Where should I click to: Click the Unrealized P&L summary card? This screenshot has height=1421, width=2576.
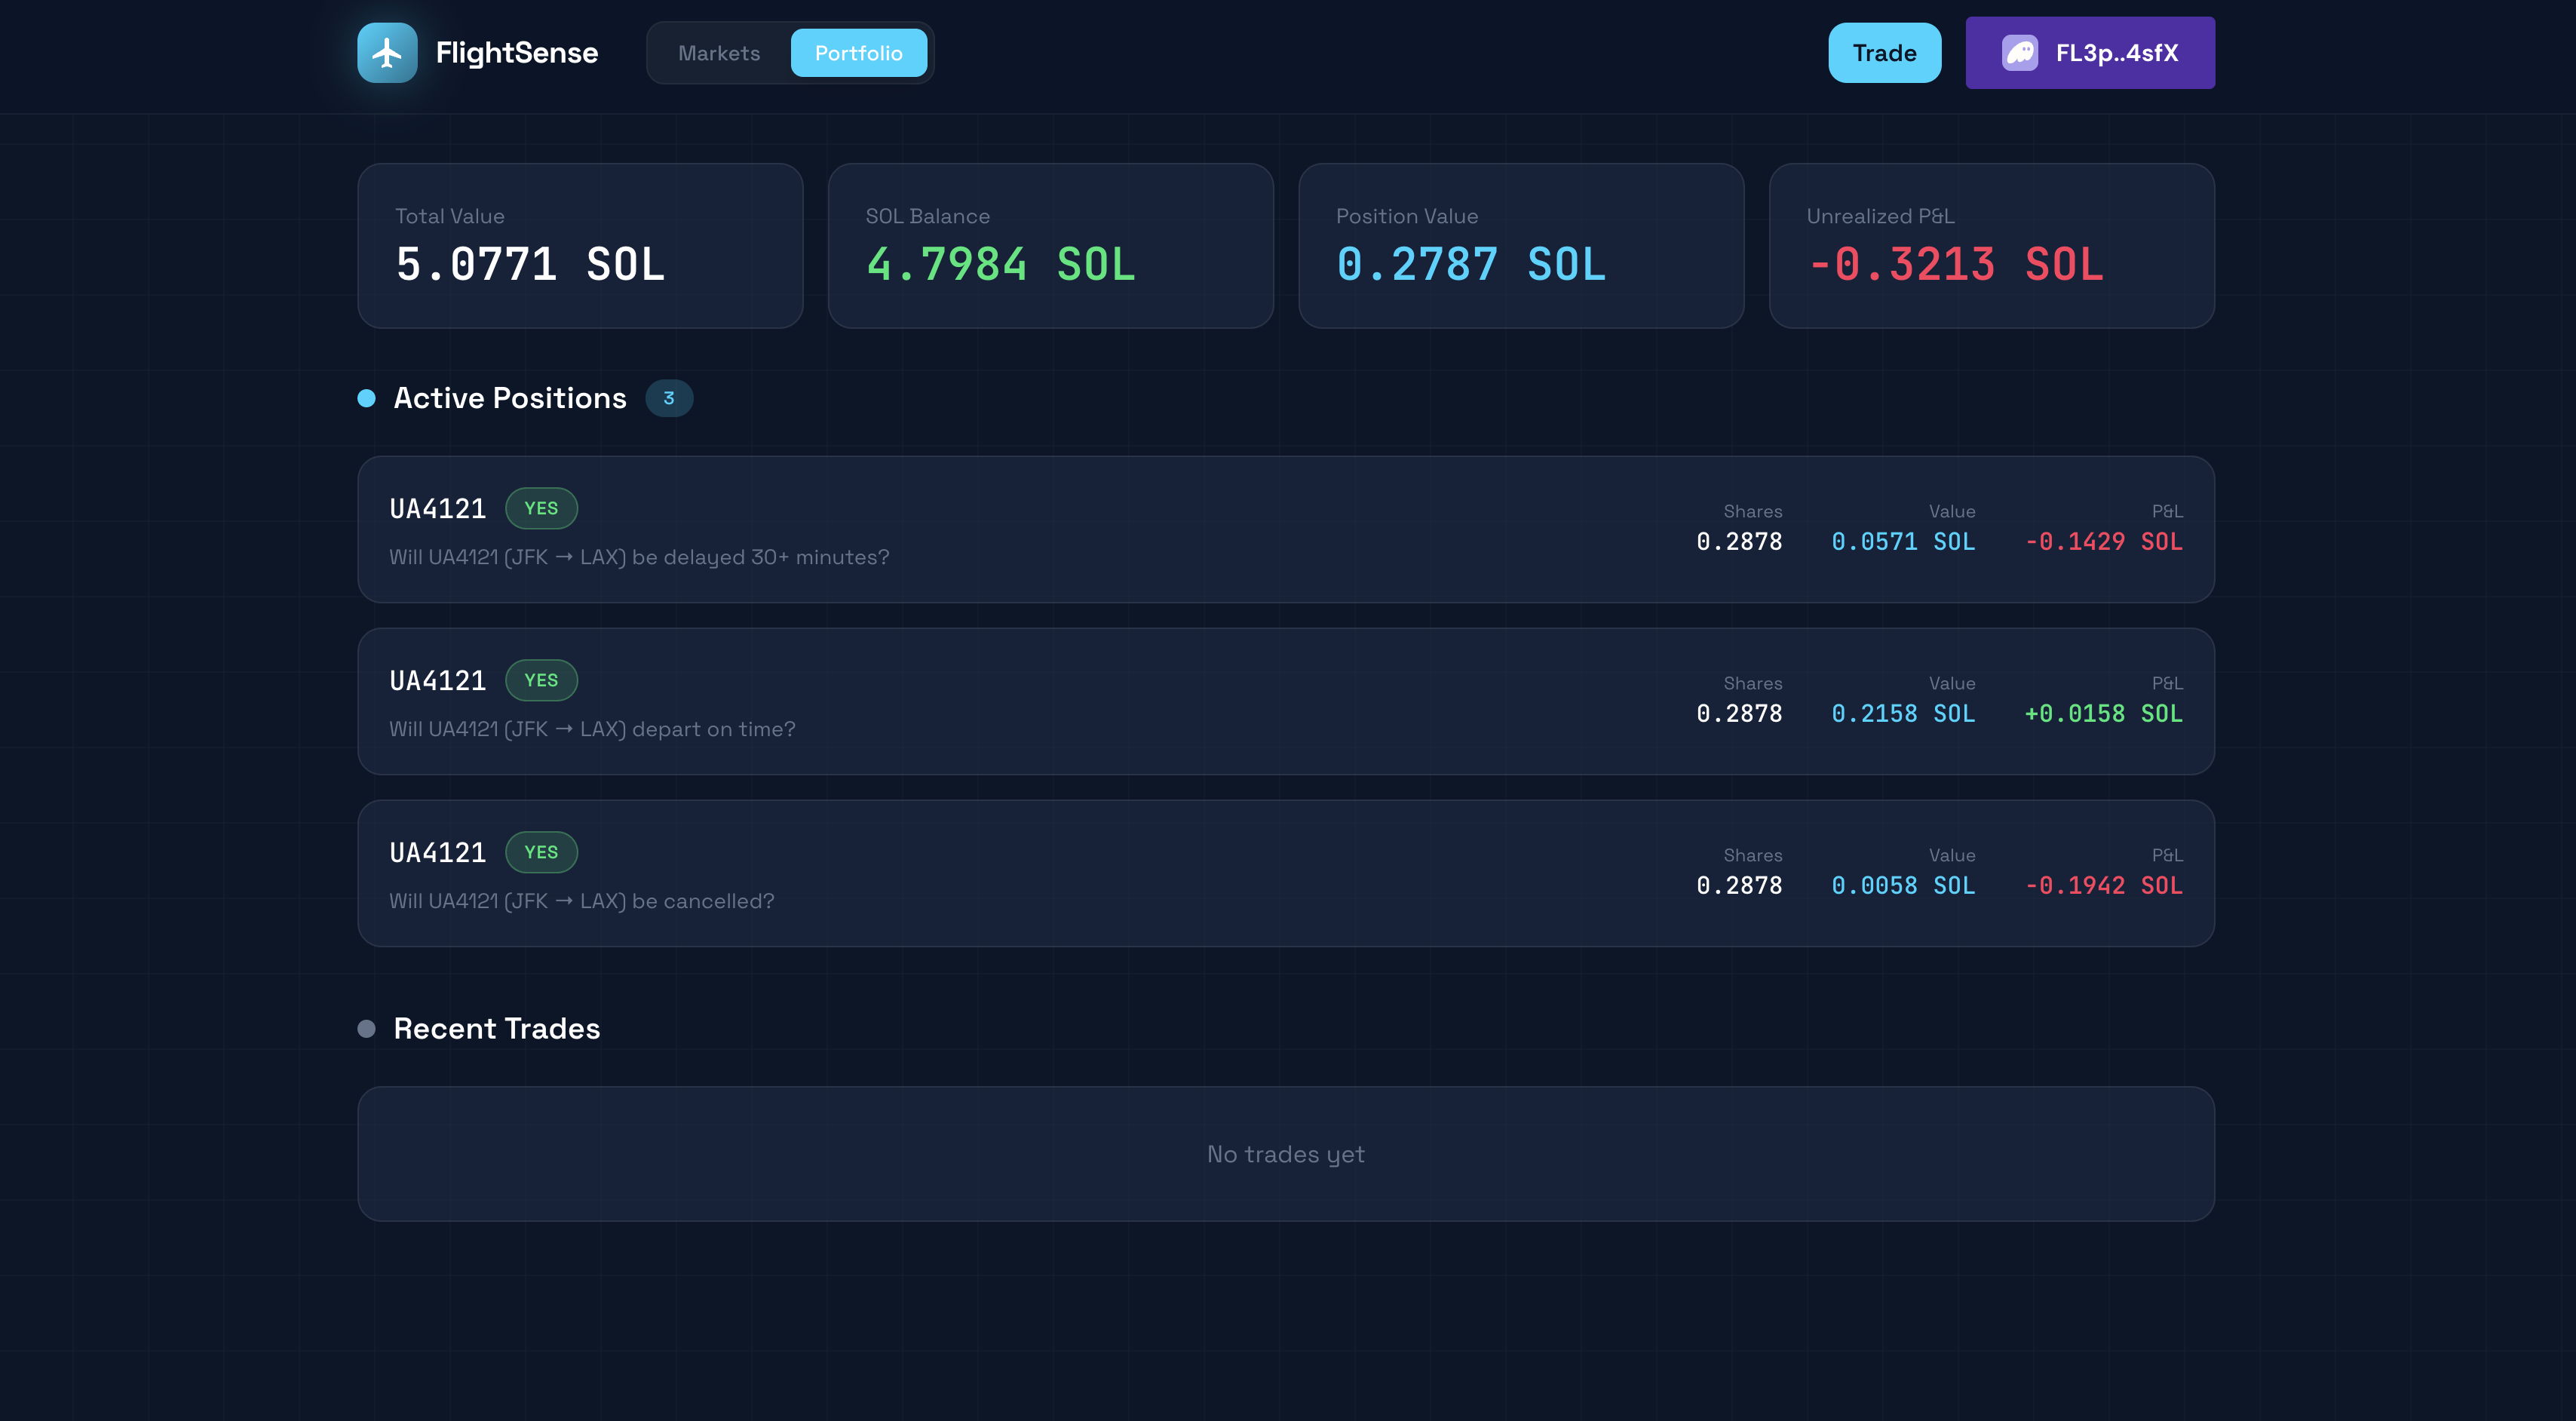point(1991,246)
